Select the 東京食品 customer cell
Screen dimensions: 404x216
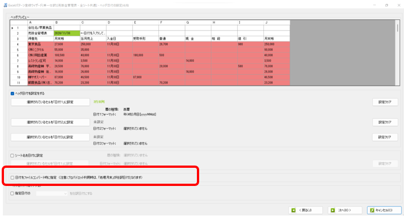[x=41, y=44]
